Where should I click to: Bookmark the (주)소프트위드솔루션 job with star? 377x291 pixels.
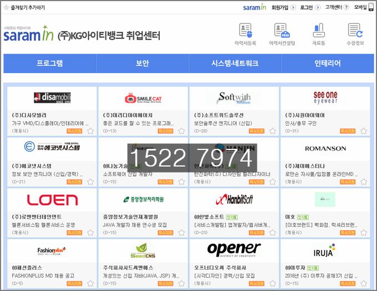(x=272, y=131)
